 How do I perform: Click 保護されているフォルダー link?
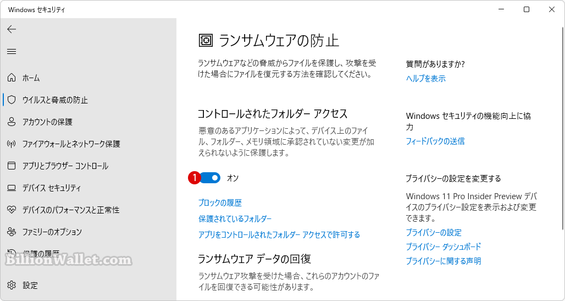[x=235, y=218]
